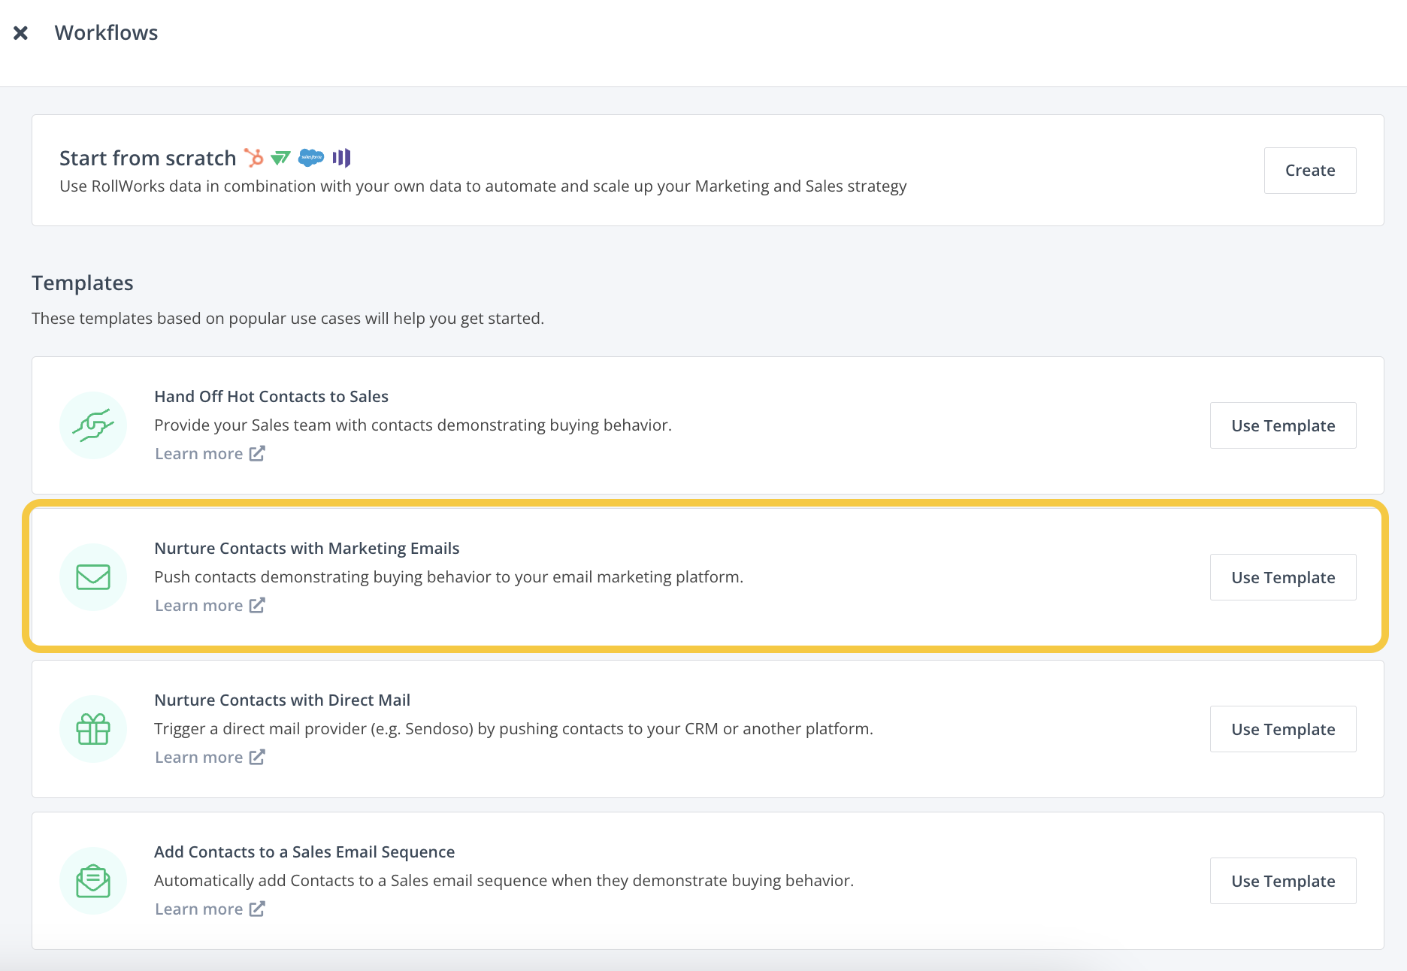Click the handshake icon for Hand Off Hot Contacts
This screenshot has width=1407, height=971.
point(93,425)
